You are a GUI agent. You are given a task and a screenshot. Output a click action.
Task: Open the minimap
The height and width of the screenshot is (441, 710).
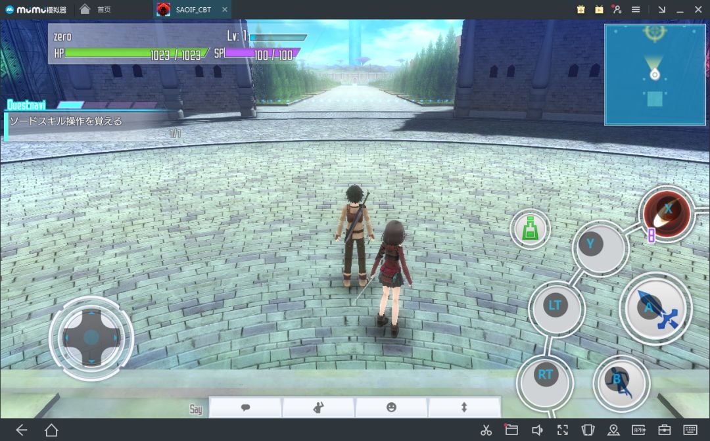click(x=655, y=75)
